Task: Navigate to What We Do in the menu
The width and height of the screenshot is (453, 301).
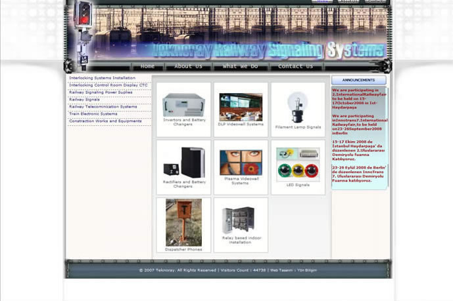Action: coord(240,66)
